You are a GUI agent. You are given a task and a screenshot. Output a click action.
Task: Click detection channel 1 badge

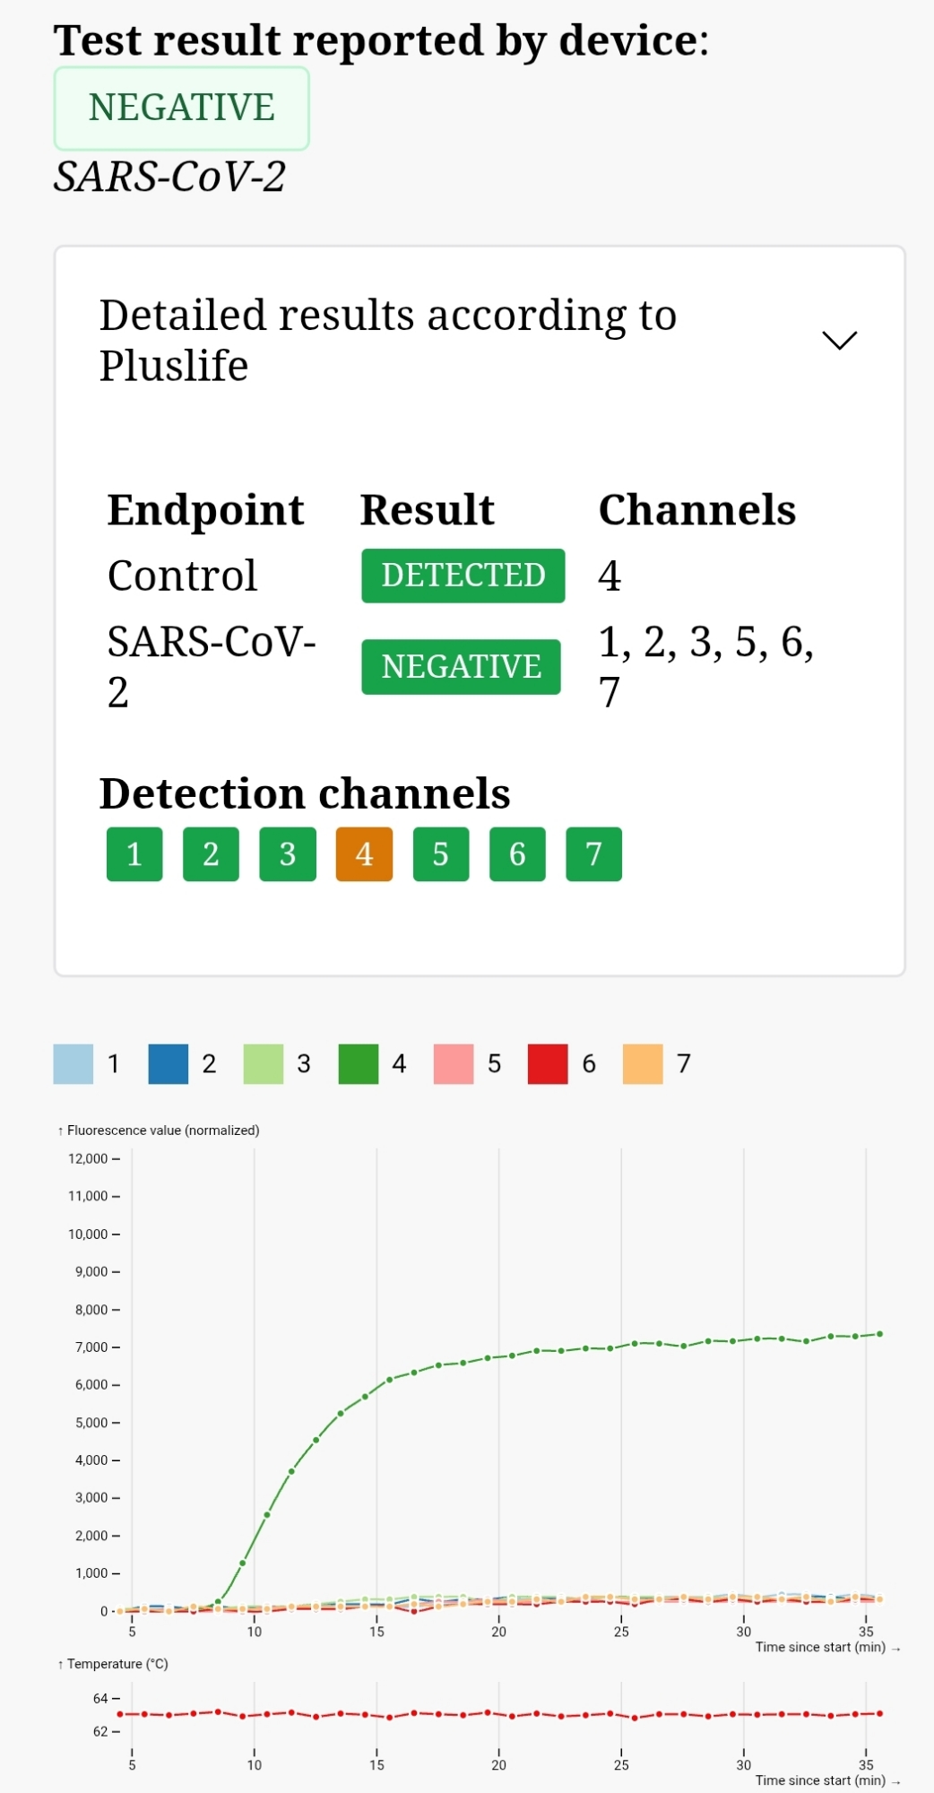pos(134,853)
